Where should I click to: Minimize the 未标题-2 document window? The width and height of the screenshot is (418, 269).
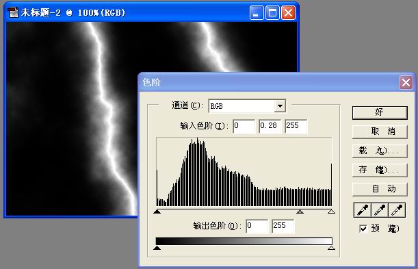coord(257,12)
